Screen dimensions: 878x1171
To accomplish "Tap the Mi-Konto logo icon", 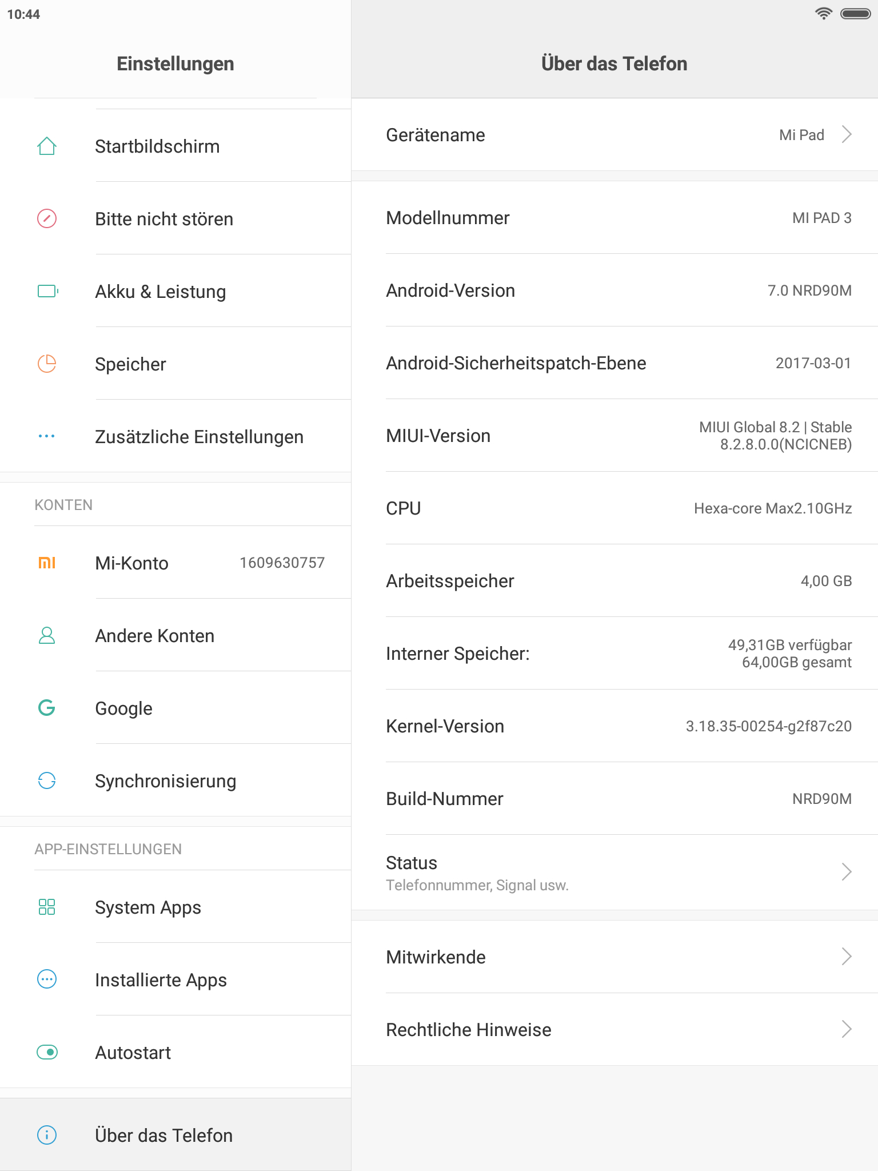I will [47, 563].
